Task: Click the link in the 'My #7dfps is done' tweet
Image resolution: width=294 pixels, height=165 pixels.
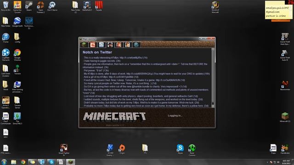Action: (140, 74)
